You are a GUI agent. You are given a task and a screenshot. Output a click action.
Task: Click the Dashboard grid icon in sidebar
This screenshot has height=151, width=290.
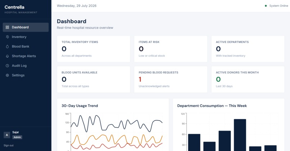[x=7, y=27]
